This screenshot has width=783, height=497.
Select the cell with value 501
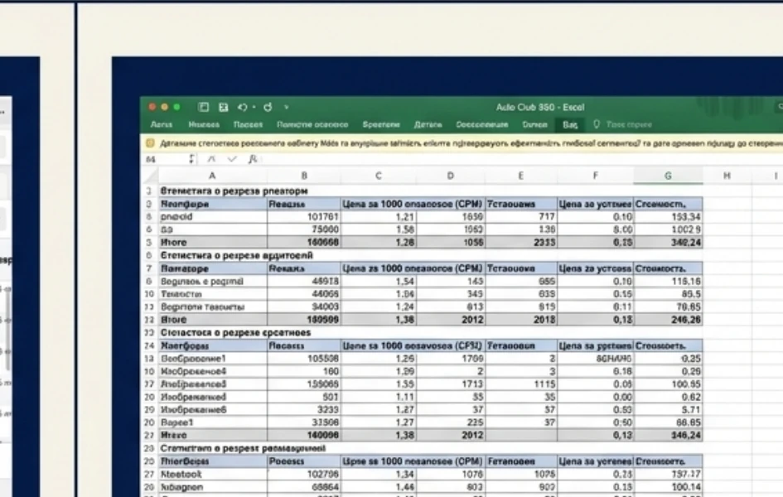click(x=303, y=398)
